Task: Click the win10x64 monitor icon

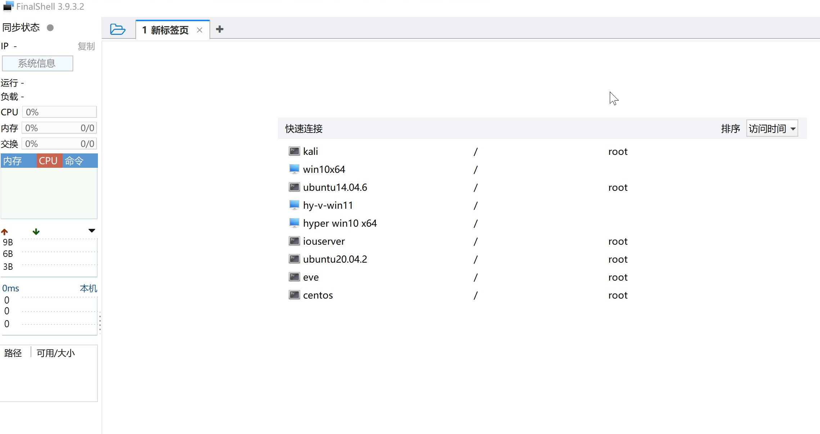Action: click(x=294, y=169)
